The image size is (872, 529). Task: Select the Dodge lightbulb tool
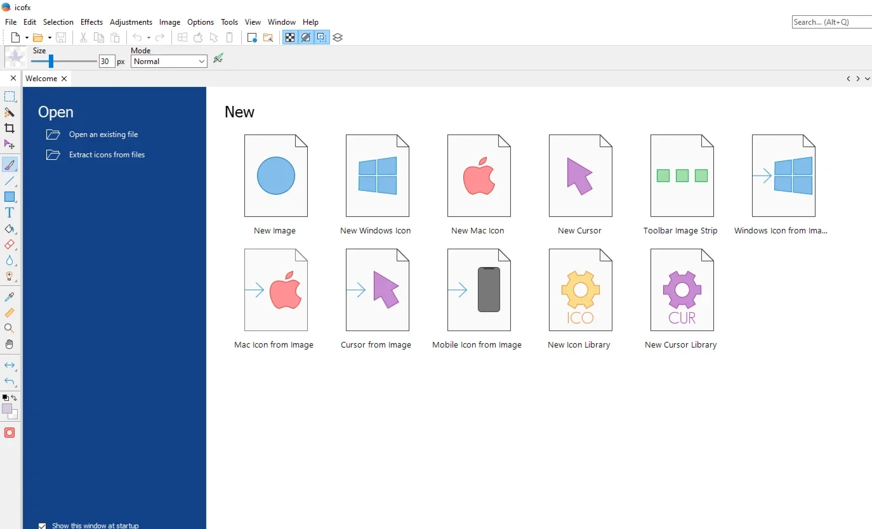click(x=10, y=277)
